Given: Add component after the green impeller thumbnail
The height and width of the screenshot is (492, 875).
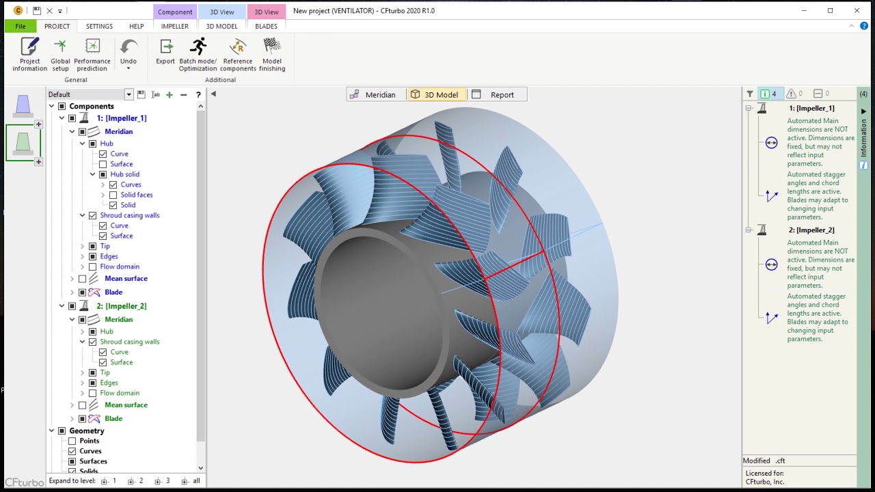Looking at the screenshot, I should tap(38, 162).
